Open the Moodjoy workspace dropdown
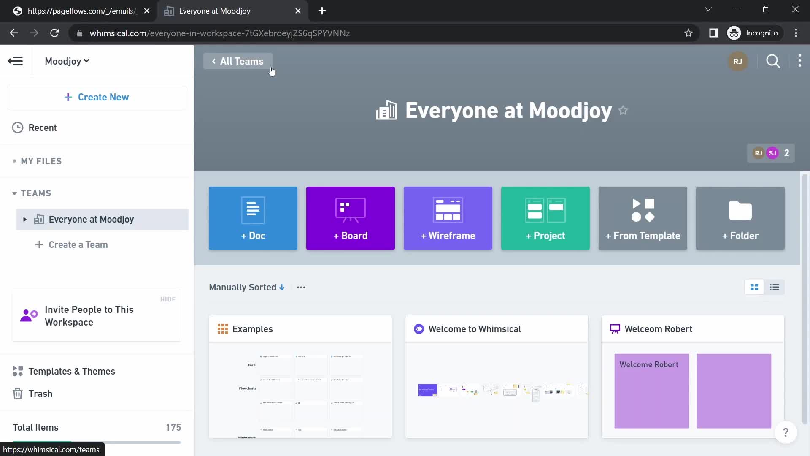This screenshot has height=456, width=810. tap(67, 61)
